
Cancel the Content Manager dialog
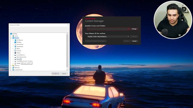(x=134, y=41)
